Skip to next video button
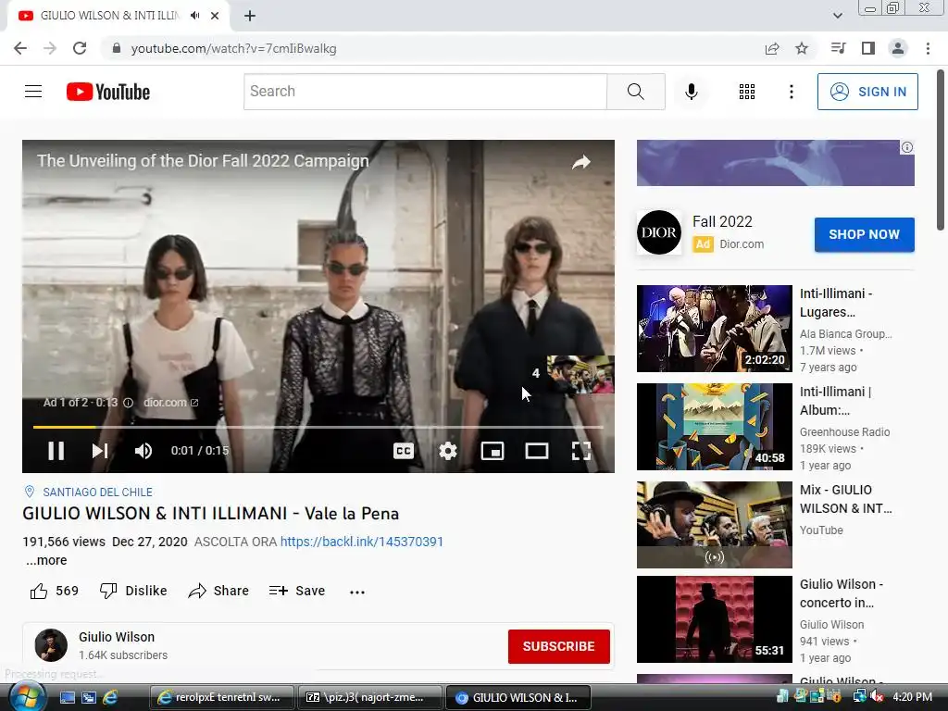Viewport: 948px width, 711px height. (x=100, y=451)
